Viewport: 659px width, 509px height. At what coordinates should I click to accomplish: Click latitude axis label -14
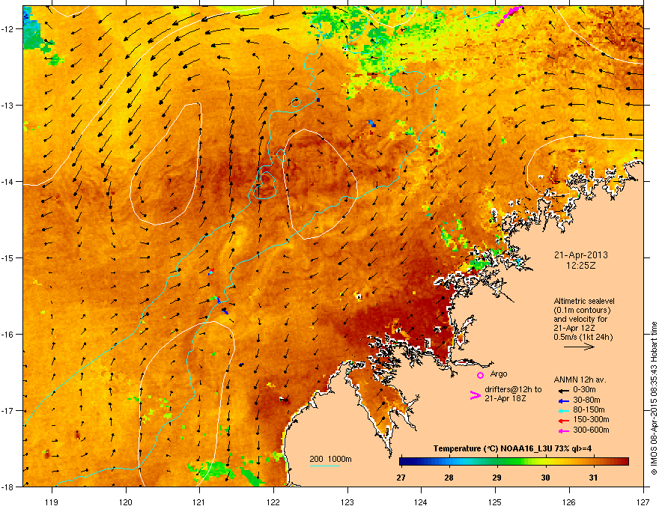8,181
